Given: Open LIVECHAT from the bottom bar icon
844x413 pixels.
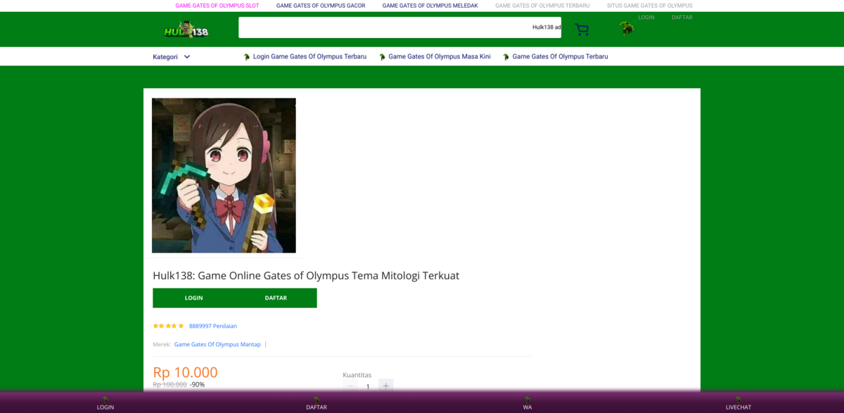Looking at the screenshot, I should [738, 400].
